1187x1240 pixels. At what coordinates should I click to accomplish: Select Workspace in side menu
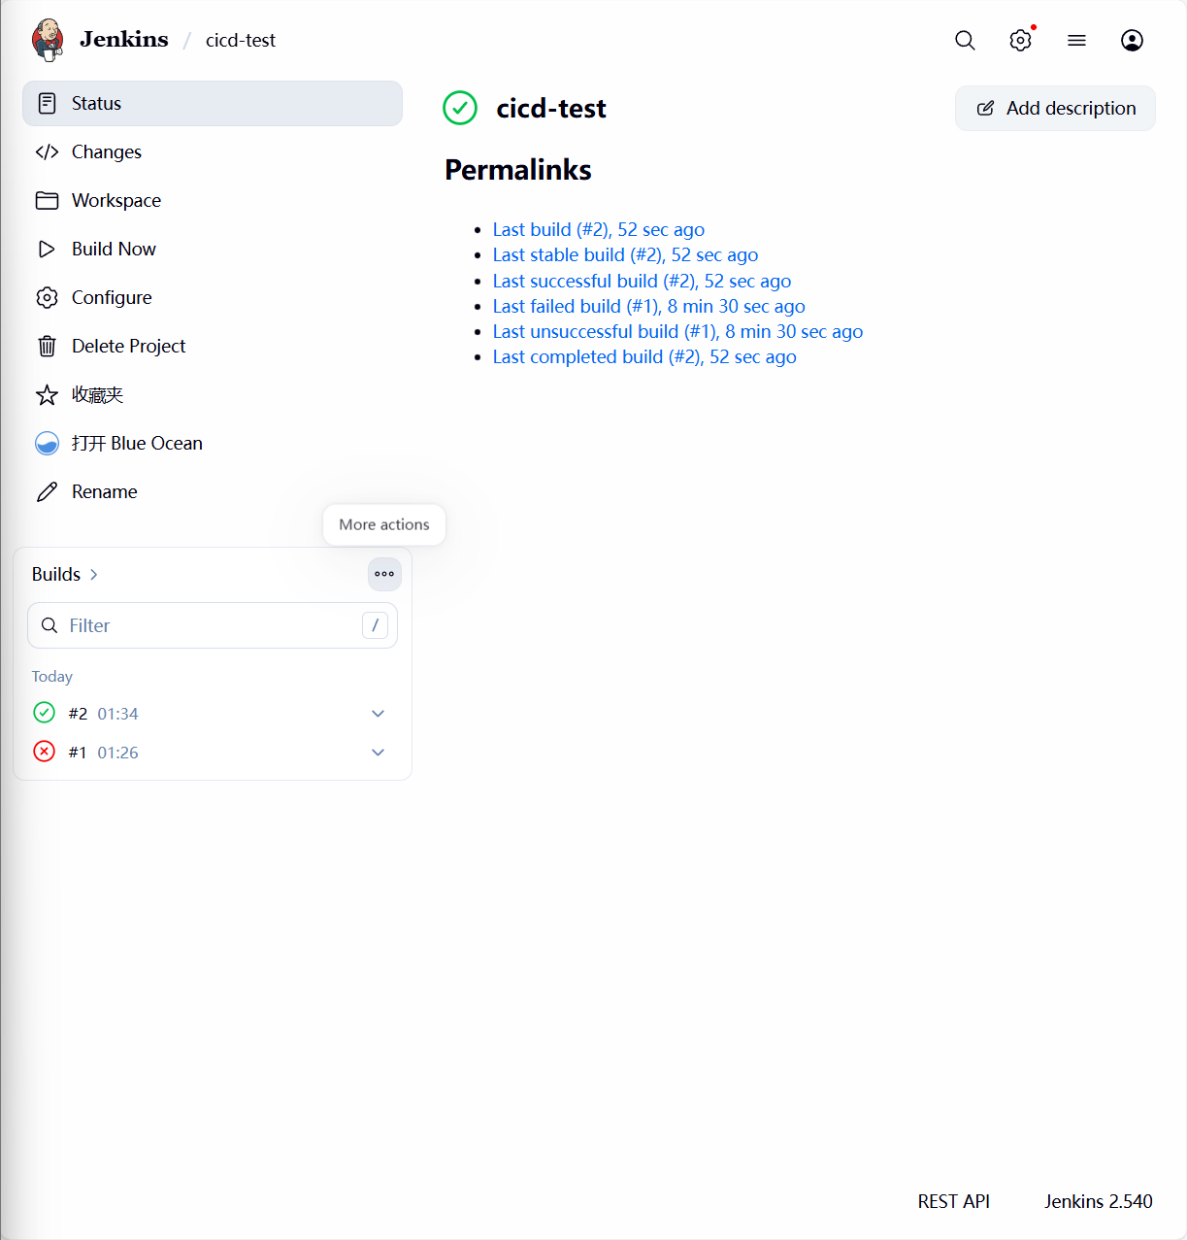(213, 200)
